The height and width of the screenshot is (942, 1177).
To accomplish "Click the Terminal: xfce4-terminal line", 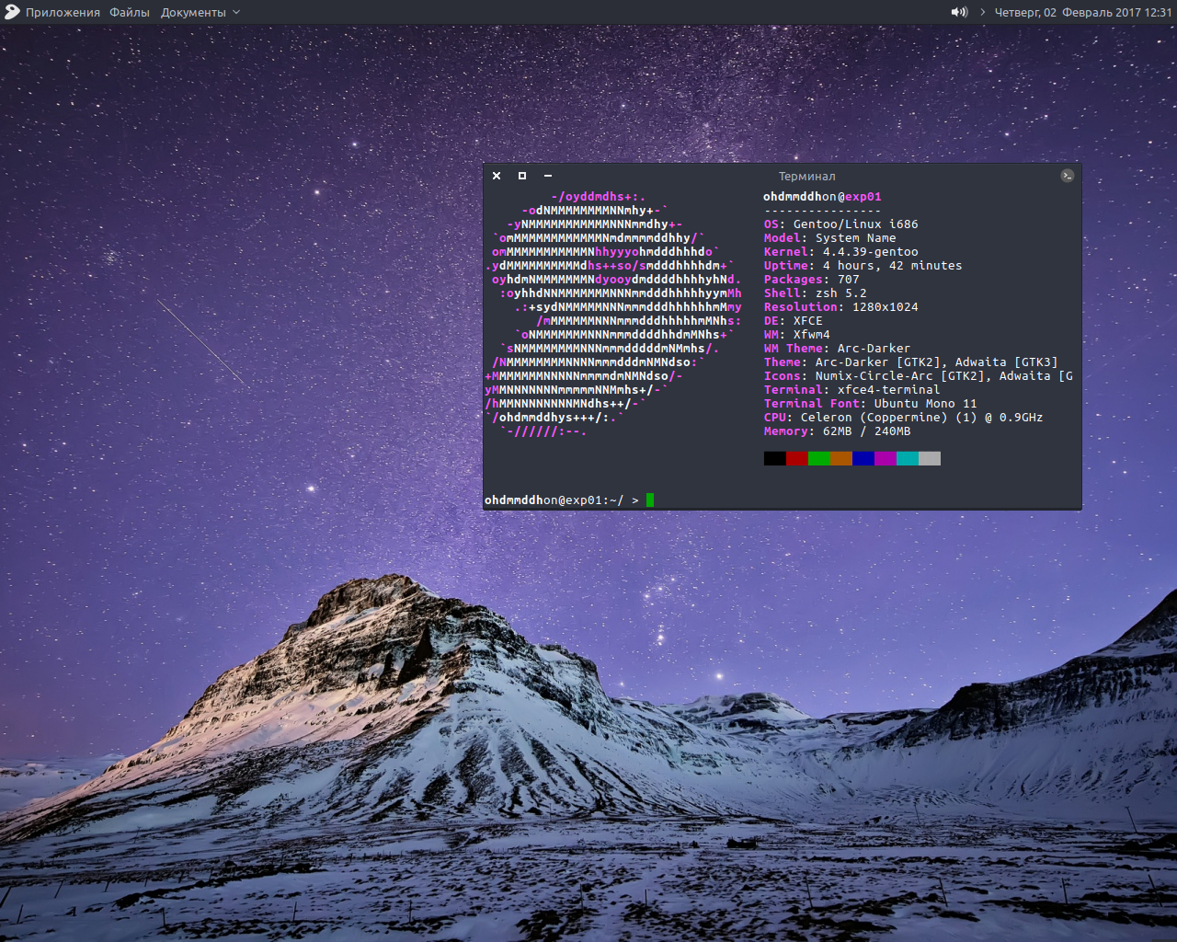I will click(x=852, y=389).
